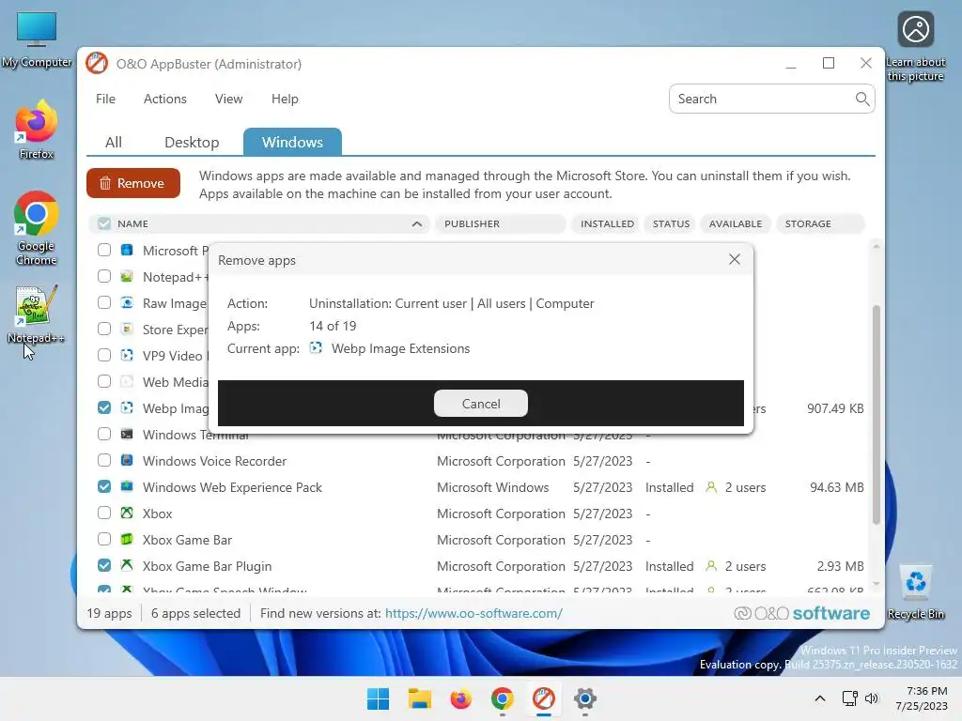Uncheck Xbox Game Bar Plugin checkbox
Screen dimensions: 962x721
pos(104,566)
